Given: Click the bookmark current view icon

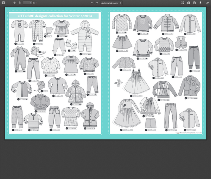Looking at the screenshot, I should (x=200, y=3).
